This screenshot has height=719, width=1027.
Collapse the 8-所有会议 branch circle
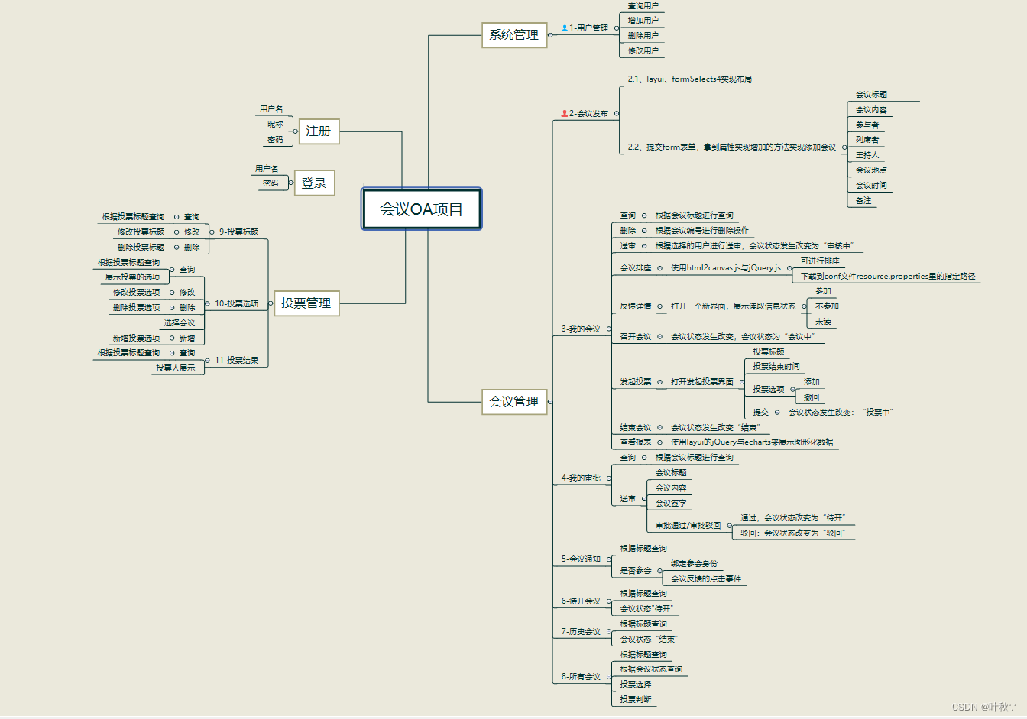610,677
